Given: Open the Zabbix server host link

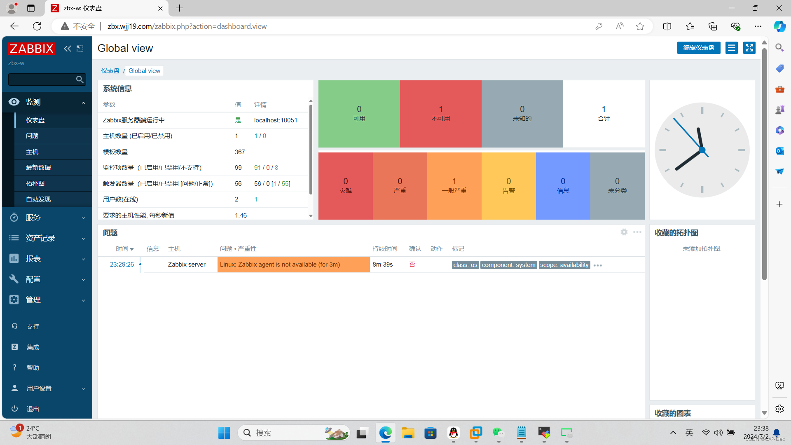Looking at the screenshot, I should [x=187, y=265].
